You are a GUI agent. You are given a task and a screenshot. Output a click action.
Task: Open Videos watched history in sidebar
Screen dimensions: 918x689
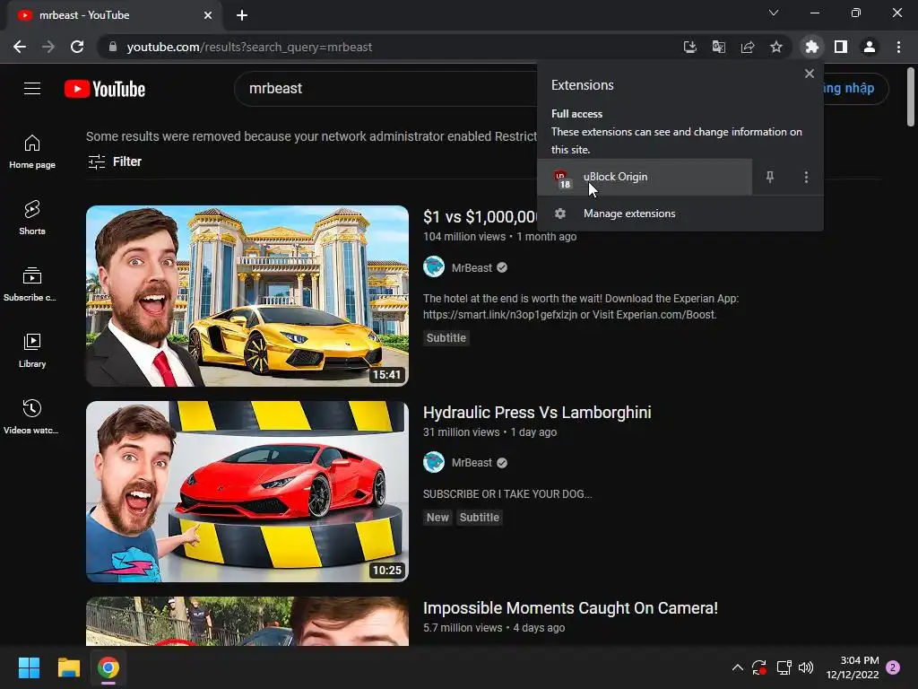point(31,416)
